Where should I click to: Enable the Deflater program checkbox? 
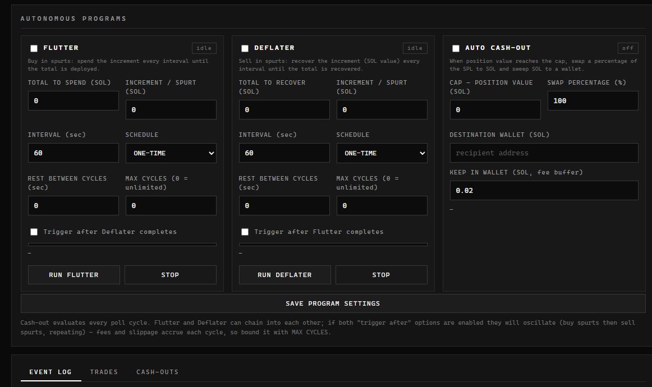click(x=245, y=49)
